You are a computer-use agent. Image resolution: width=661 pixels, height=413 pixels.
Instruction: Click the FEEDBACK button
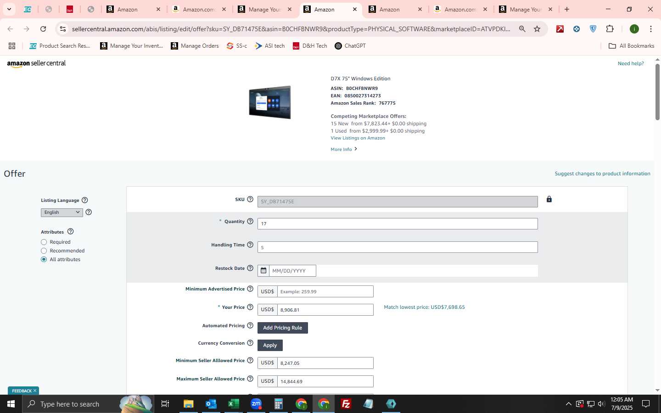23,391
